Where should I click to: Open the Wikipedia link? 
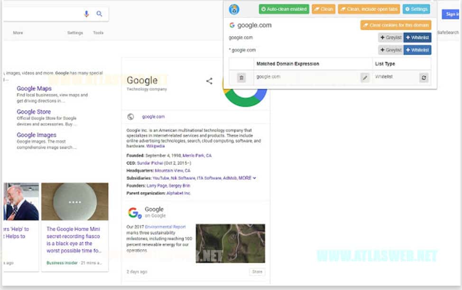click(x=155, y=146)
